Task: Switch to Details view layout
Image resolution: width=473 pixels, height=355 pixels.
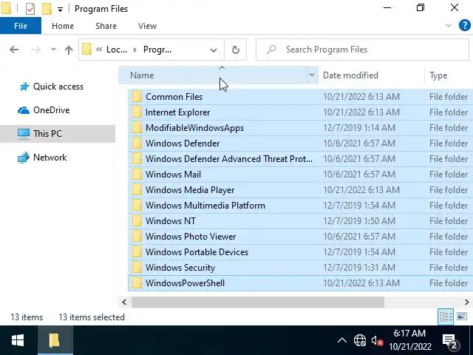Action: point(446,317)
